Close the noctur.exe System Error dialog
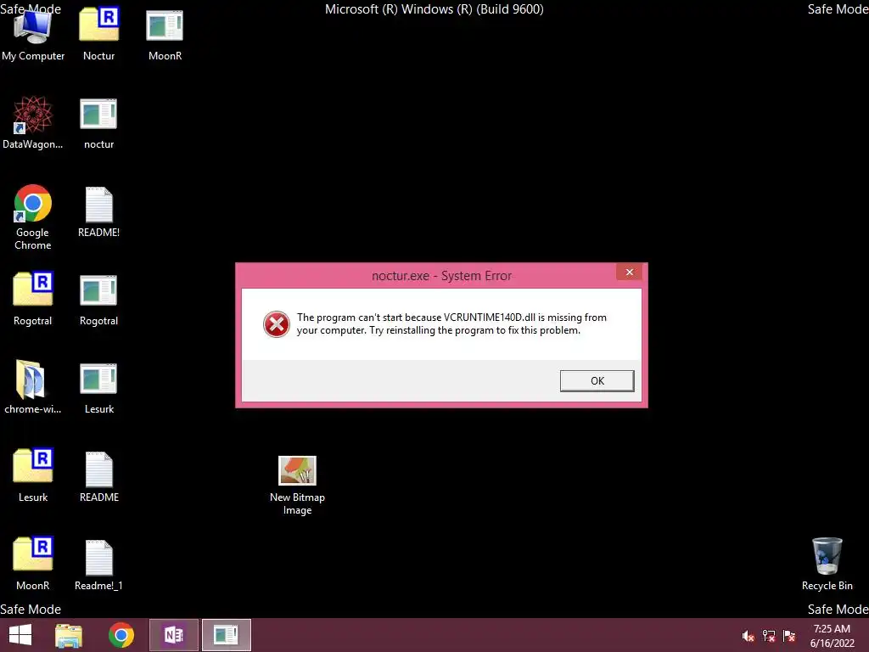The image size is (869, 652). click(x=629, y=272)
